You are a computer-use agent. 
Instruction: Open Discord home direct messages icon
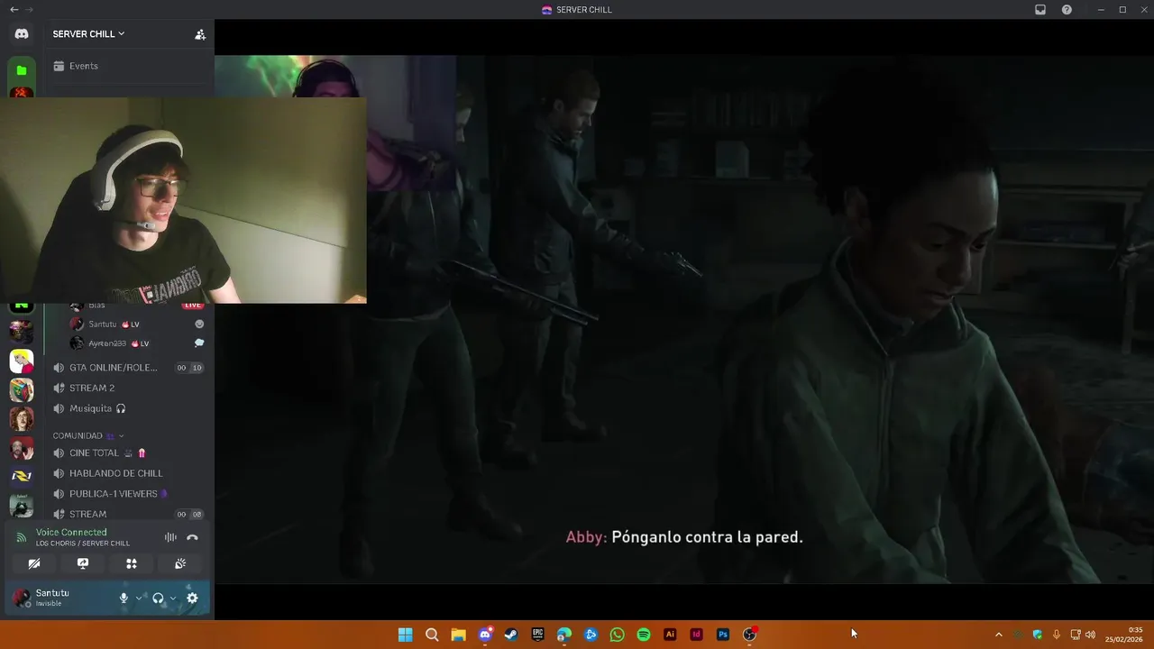pyautogui.click(x=22, y=34)
